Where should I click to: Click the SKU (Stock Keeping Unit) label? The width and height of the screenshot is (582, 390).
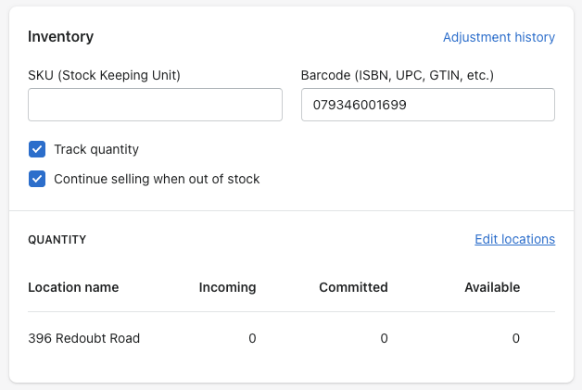pos(104,74)
